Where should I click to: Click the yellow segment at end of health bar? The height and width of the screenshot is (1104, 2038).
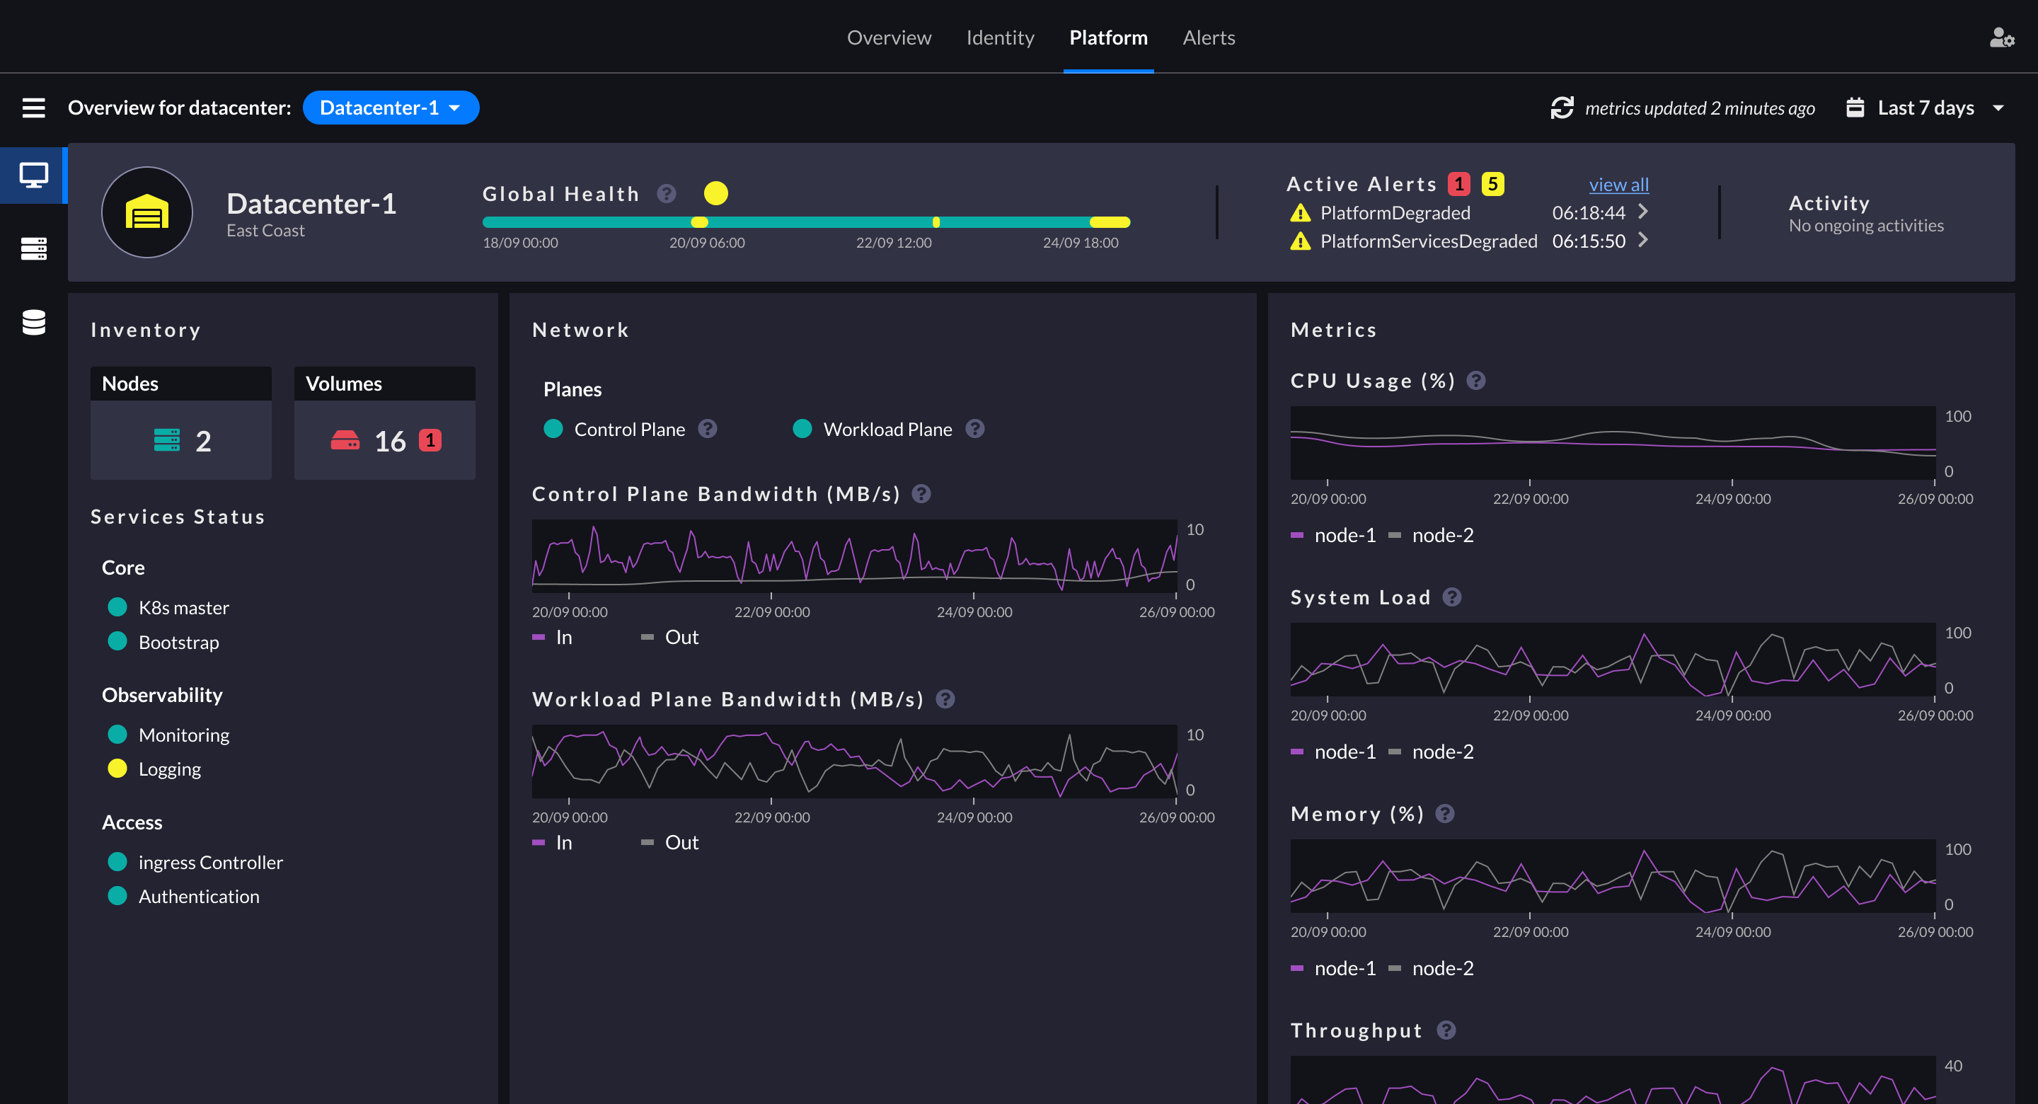tap(1110, 222)
